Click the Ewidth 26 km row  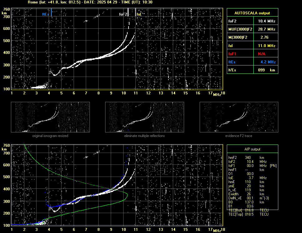246,194
